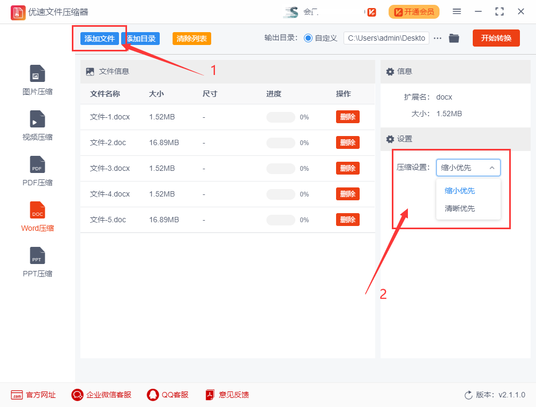This screenshot has width=536, height=407.
Task: Click version text v2.1.1.0
Action: 512,395
